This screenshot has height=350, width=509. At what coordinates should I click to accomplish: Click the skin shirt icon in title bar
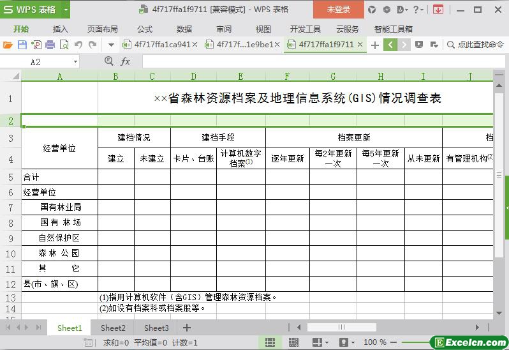click(372, 10)
